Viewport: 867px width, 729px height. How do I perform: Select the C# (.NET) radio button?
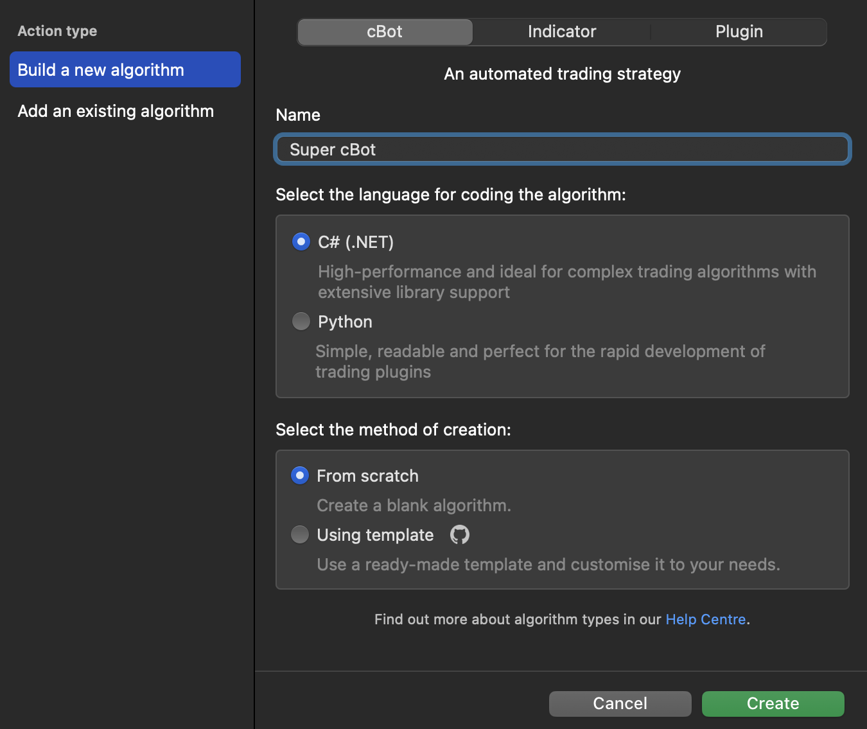[x=301, y=242]
